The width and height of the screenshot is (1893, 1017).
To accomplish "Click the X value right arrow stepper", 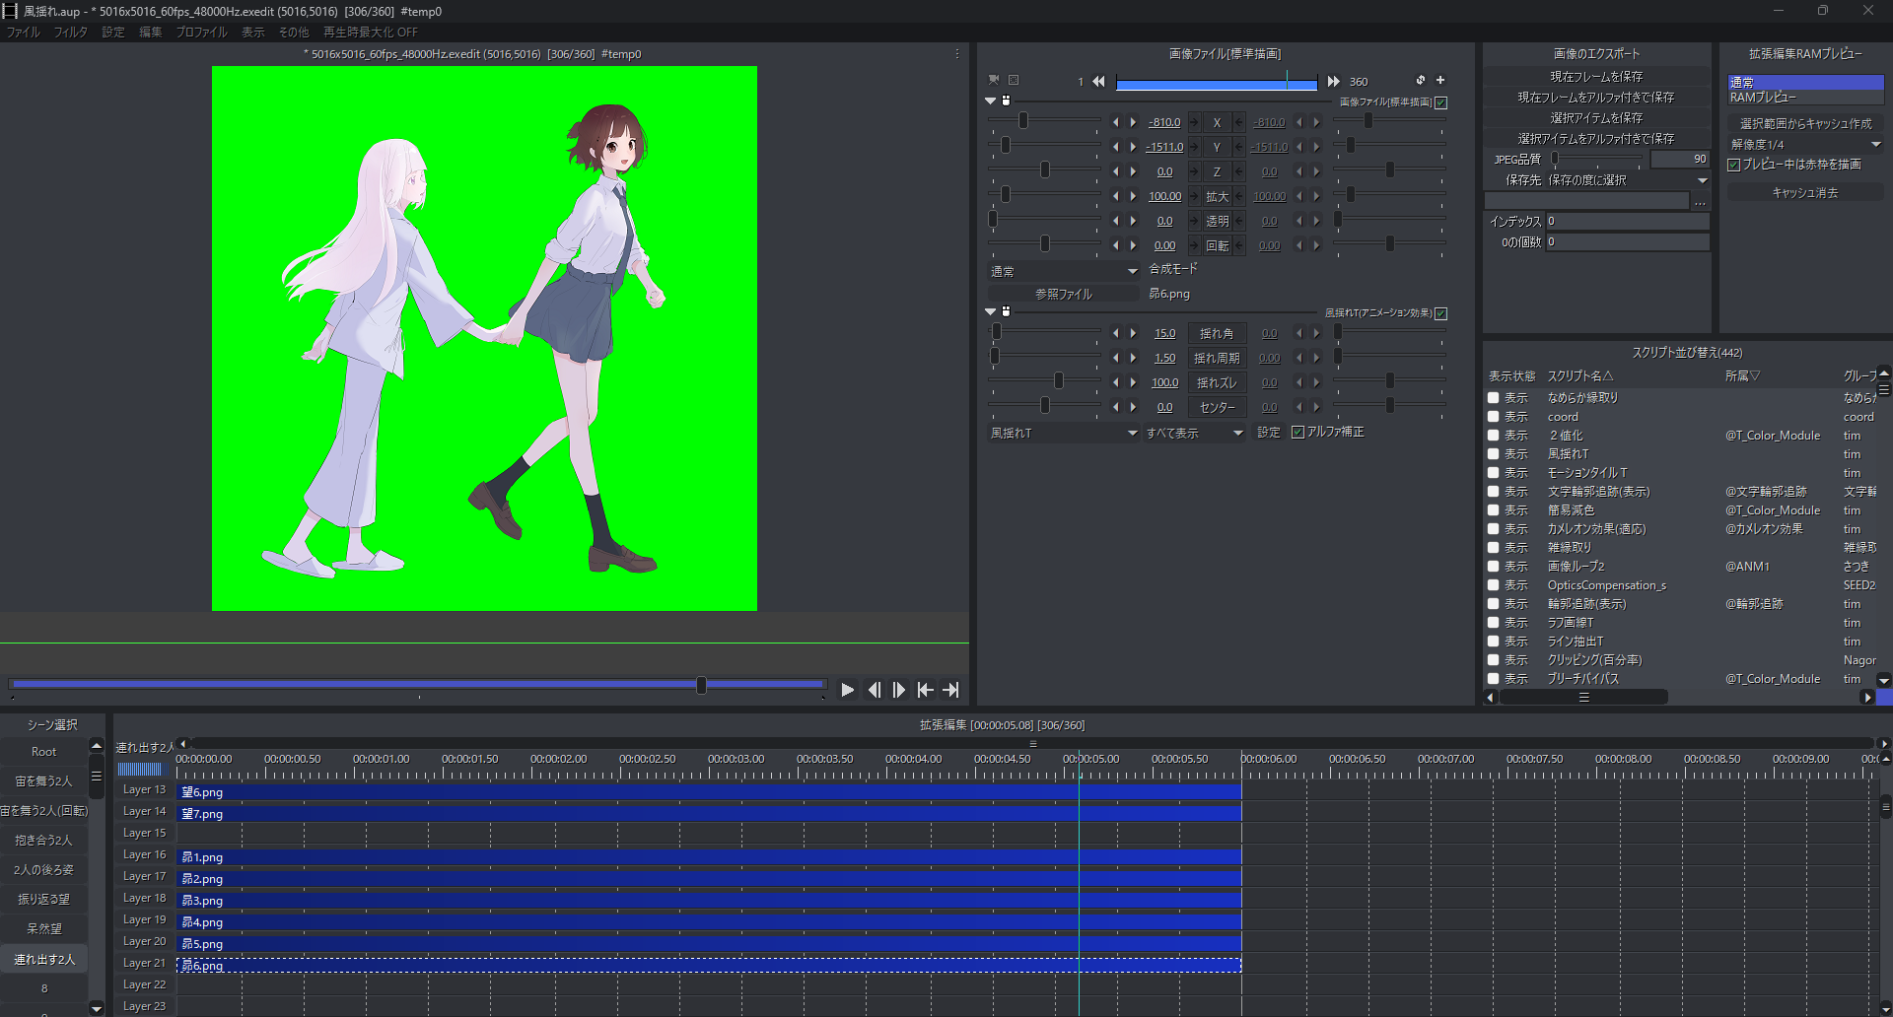I will point(1133,122).
